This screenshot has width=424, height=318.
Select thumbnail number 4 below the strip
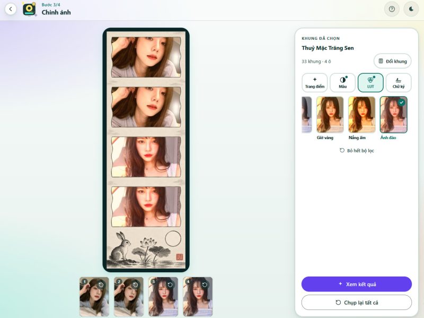pyautogui.click(x=198, y=297)
